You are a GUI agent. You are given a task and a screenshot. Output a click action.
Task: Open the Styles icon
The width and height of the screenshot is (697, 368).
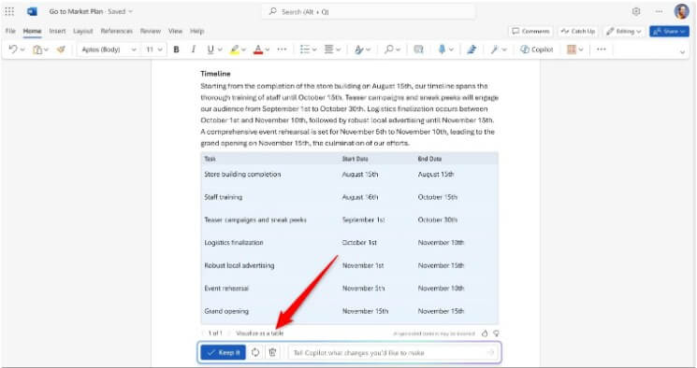[x=359, y=50]
